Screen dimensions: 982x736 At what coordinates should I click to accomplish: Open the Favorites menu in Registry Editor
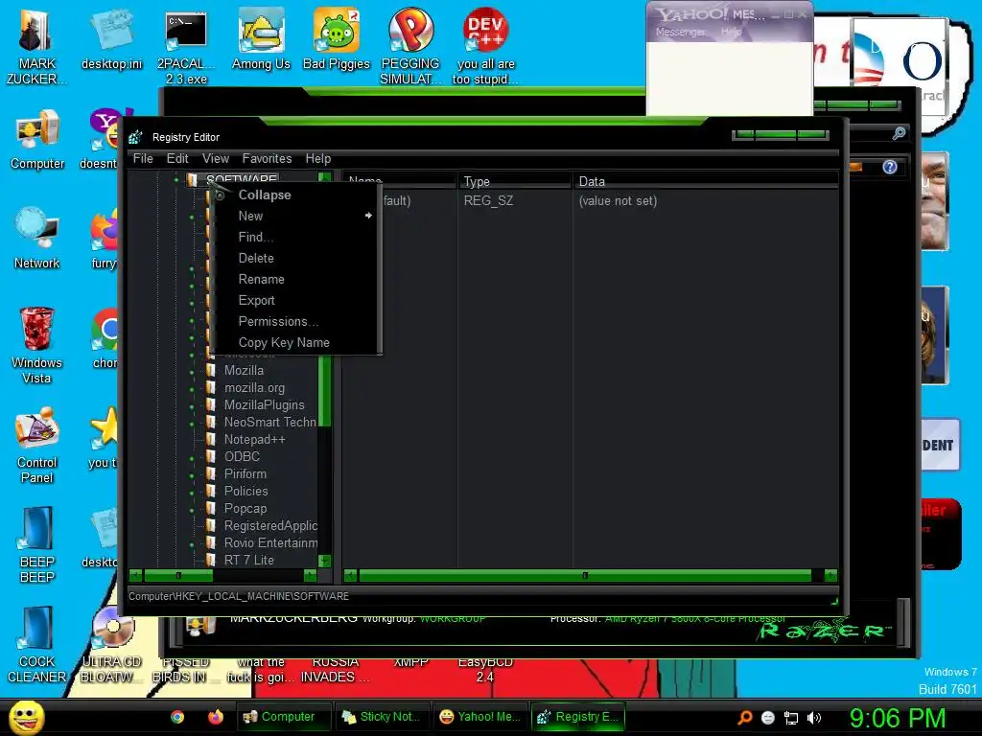267,158
